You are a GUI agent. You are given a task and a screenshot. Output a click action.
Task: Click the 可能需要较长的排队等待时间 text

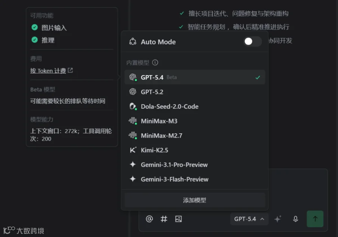pos(68,101)
